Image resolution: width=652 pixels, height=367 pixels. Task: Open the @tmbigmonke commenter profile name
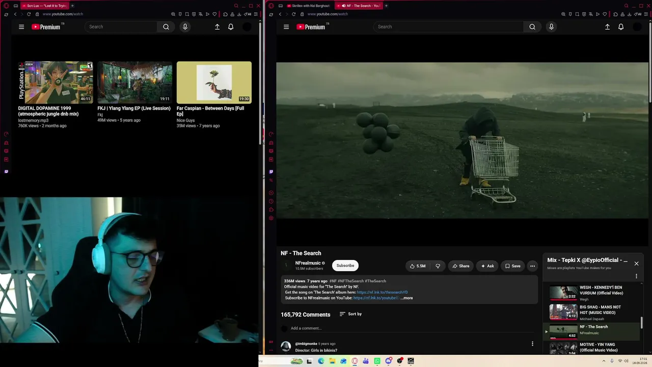[x=306, y=344]
